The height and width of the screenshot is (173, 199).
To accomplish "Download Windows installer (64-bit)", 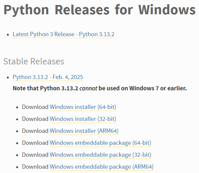I will click(x=83, y=107).
